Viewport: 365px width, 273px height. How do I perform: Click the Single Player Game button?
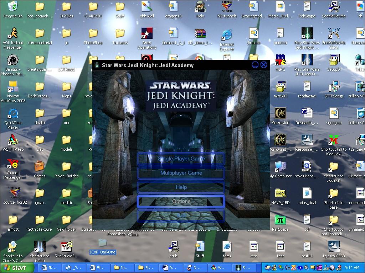point(181,159)
